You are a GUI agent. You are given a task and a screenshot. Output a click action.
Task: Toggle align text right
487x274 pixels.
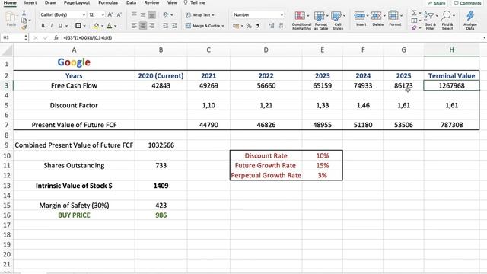151,26
